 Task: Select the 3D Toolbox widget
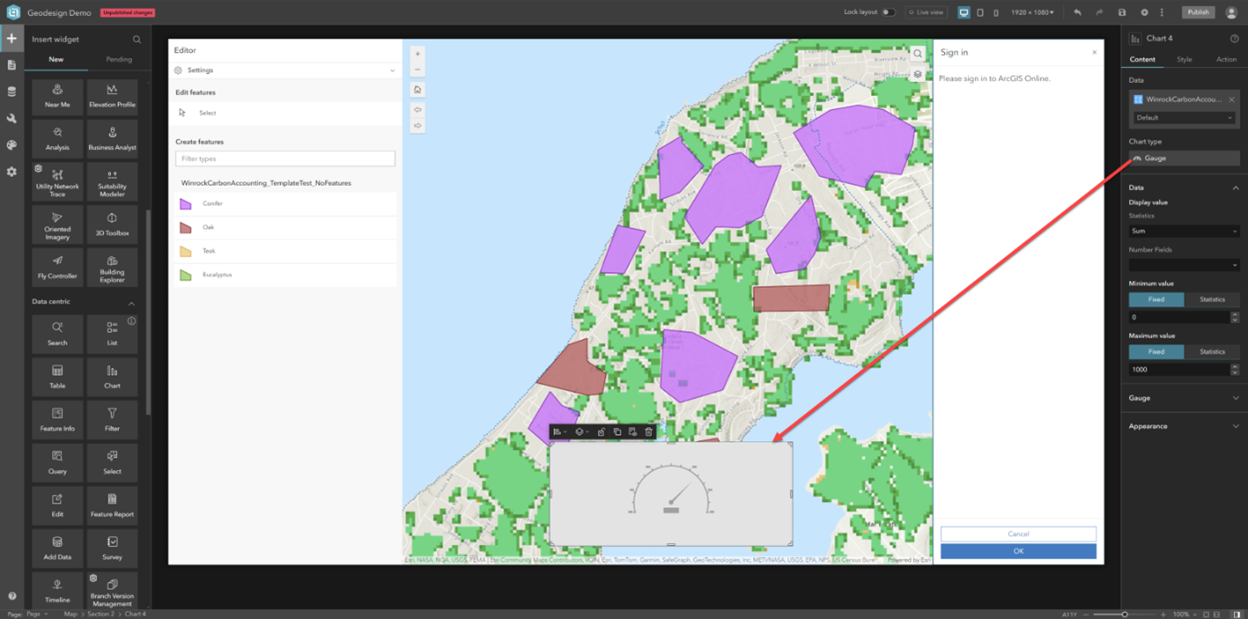pyautogui.click(x=113, y=224)
